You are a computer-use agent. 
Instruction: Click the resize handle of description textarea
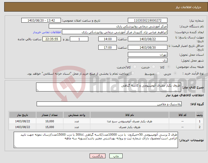coord(38,90)
